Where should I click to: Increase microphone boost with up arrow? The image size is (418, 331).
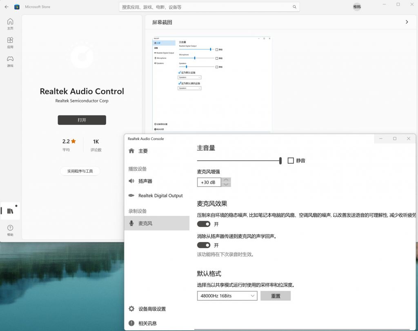(x=226, y=180)
